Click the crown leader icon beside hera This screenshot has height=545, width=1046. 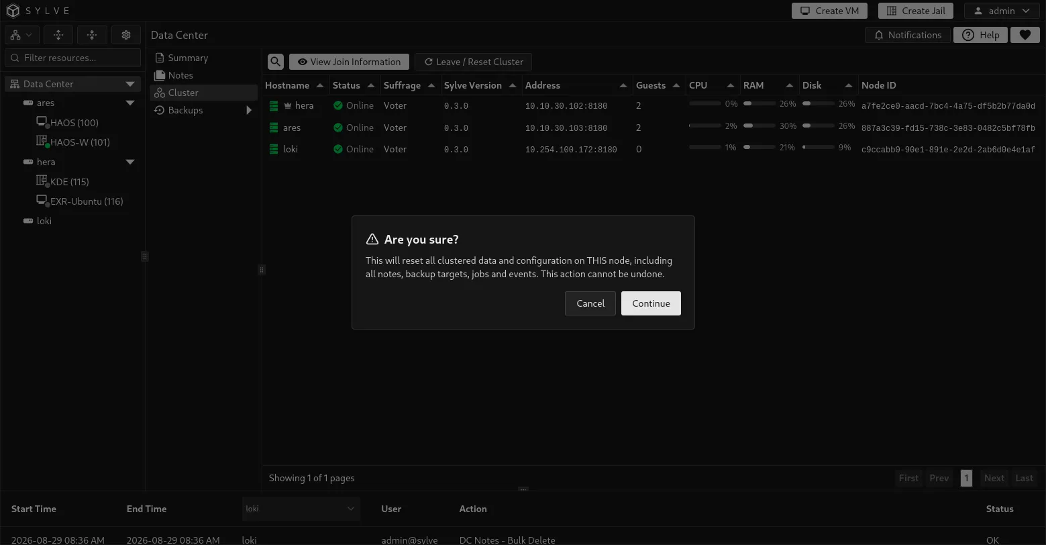(288, 105)
